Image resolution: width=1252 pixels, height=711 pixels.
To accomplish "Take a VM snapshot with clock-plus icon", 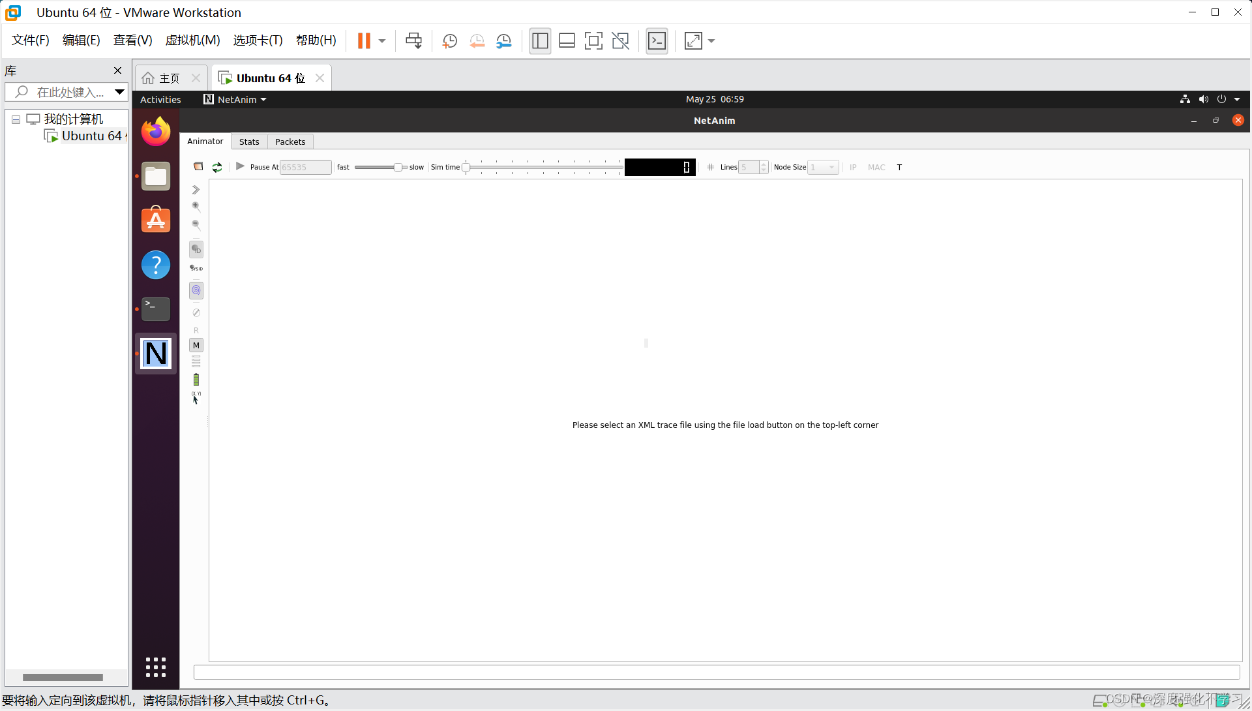I will coord(449,41).
